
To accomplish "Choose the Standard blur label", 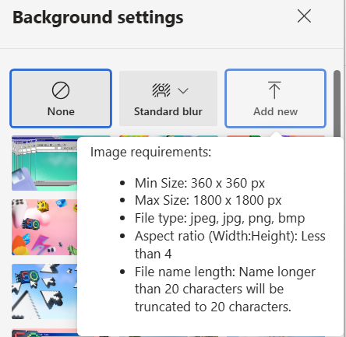I will tap(168, 111).
